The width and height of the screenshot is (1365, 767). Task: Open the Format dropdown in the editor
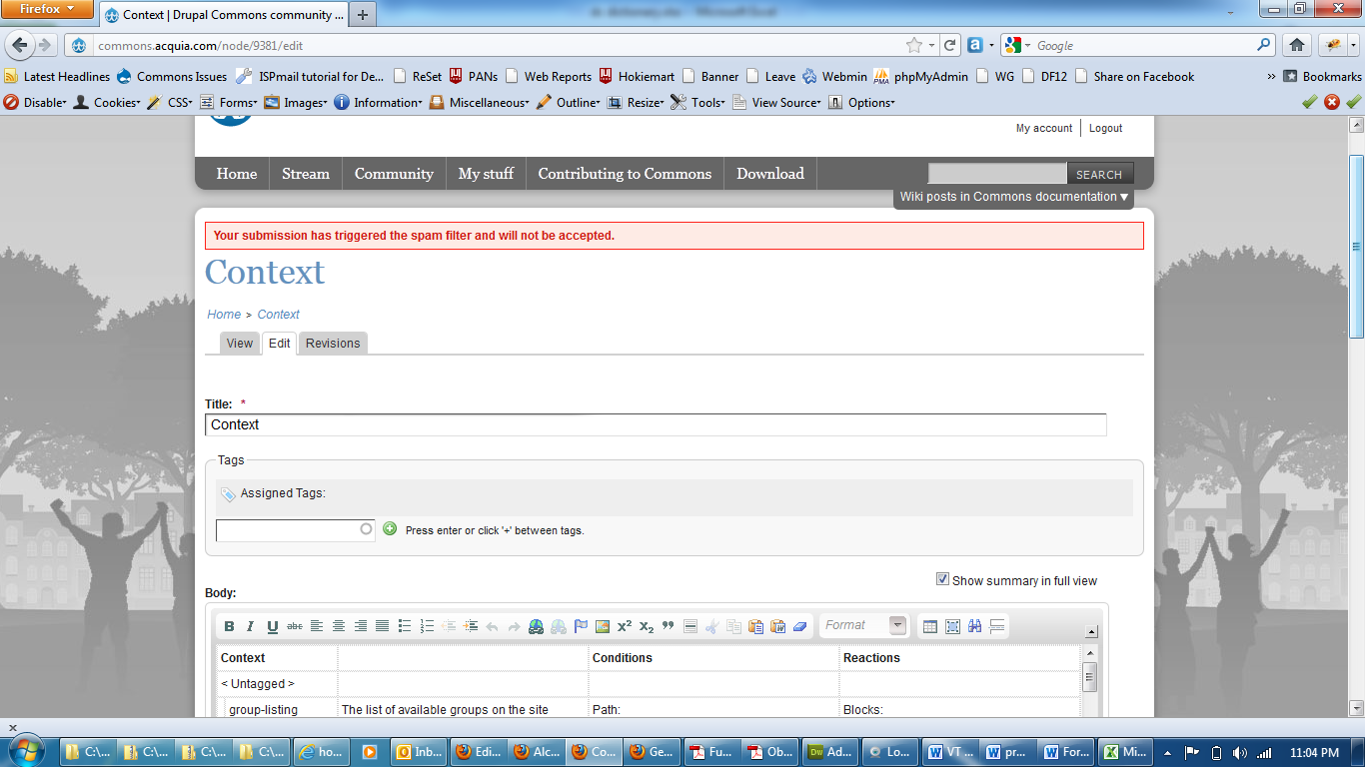pyautogui.click(x=862, y=624)
